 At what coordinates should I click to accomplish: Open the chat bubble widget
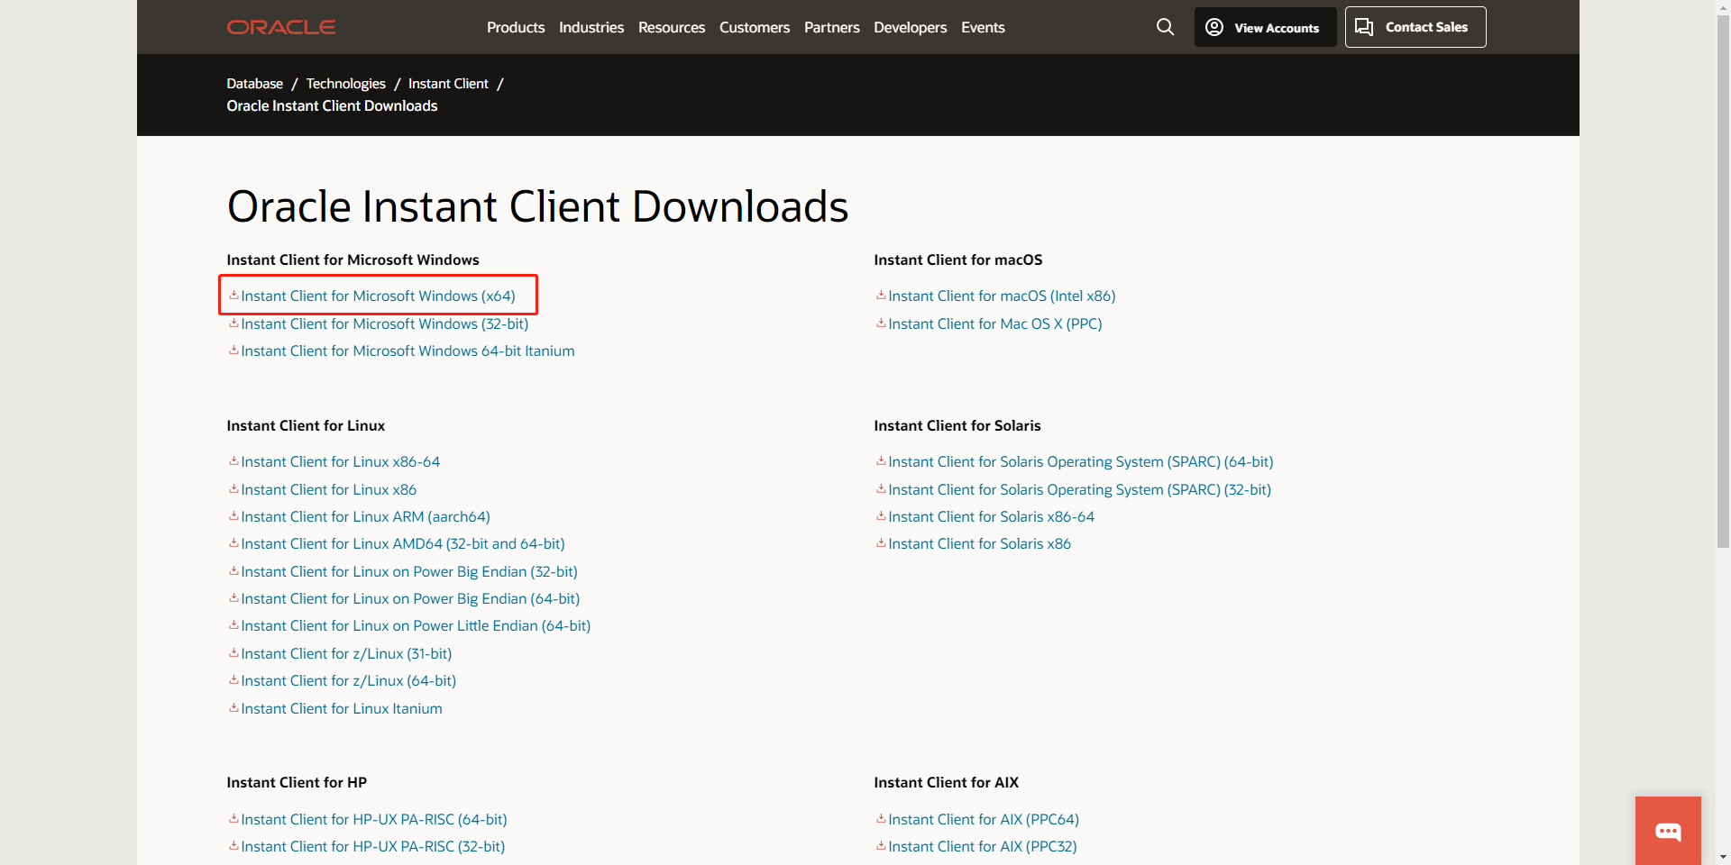[1668, 831]
